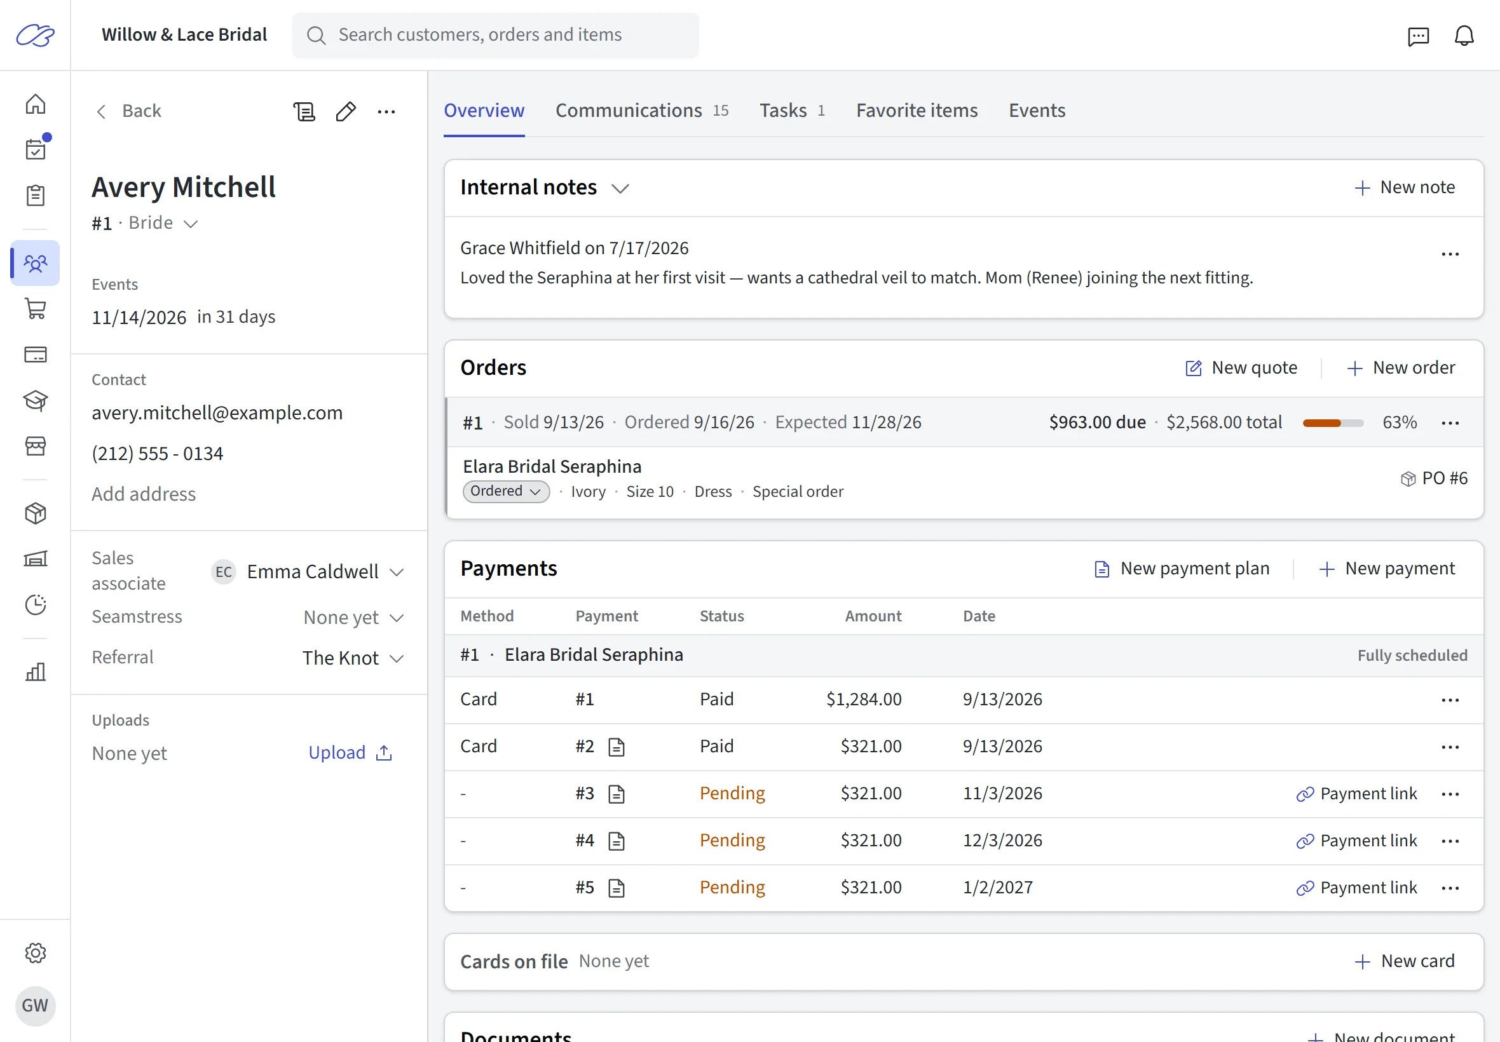Open The Knot referral dropdown
The width and height of the screenshot is (1500, 1042).
click(x=353, y=658)
